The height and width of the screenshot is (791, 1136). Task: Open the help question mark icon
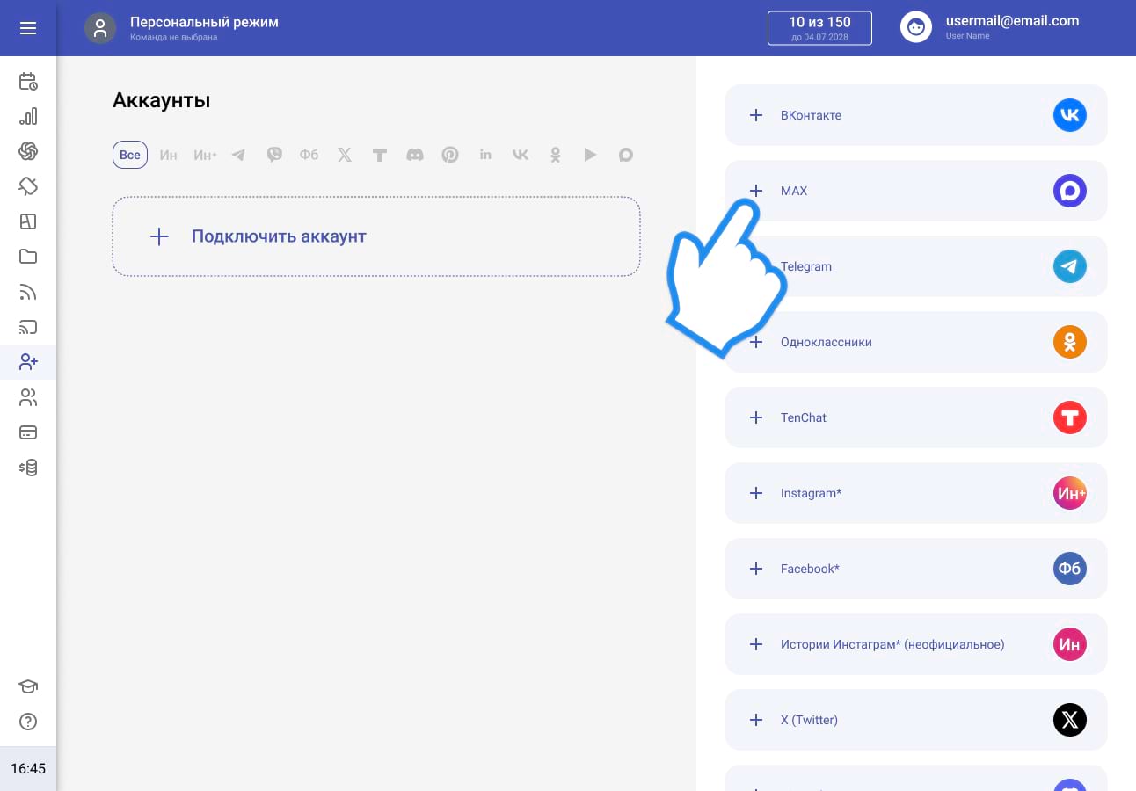click(x=28, y=722)
